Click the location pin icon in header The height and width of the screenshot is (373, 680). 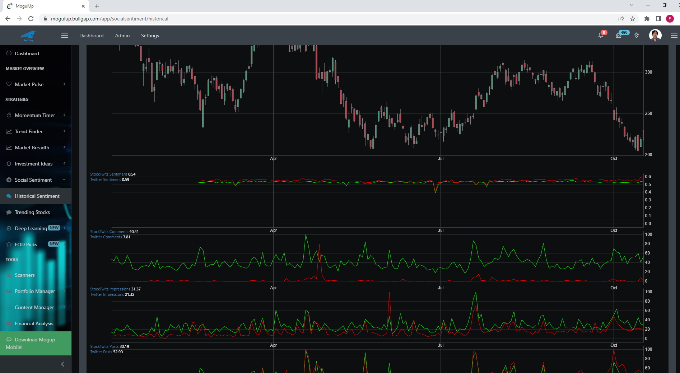(x=637, y=35)
